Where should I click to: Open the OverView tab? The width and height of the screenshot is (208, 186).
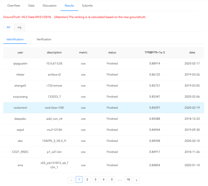(14, 6)
